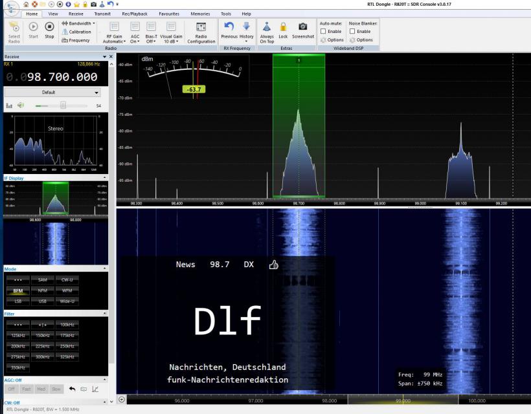Viewport: 531px width, 414px height.
Task: Select the 250kHz filter
Action: [x=67, y=346]
